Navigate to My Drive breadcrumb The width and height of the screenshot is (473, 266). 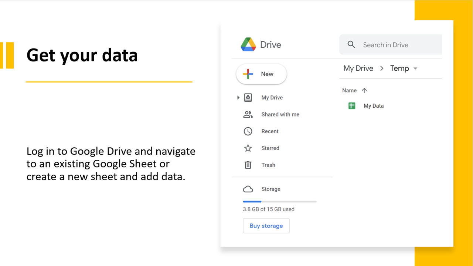pyautogui.click(x=358, y=68)
